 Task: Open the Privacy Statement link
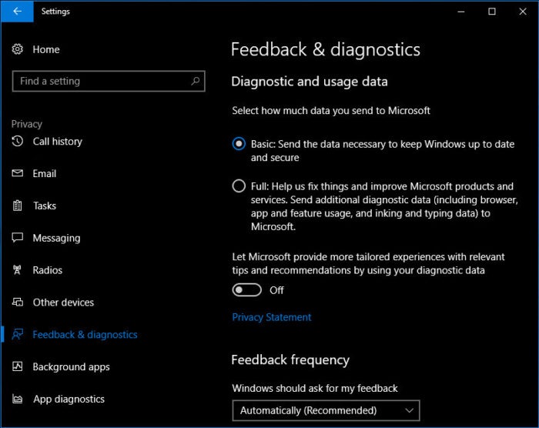tap(272, 317)
